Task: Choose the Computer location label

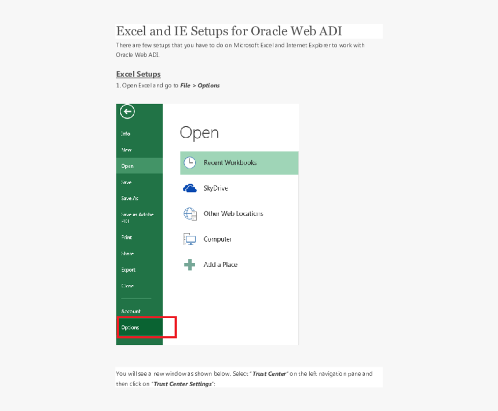Action: coord(217,239)
